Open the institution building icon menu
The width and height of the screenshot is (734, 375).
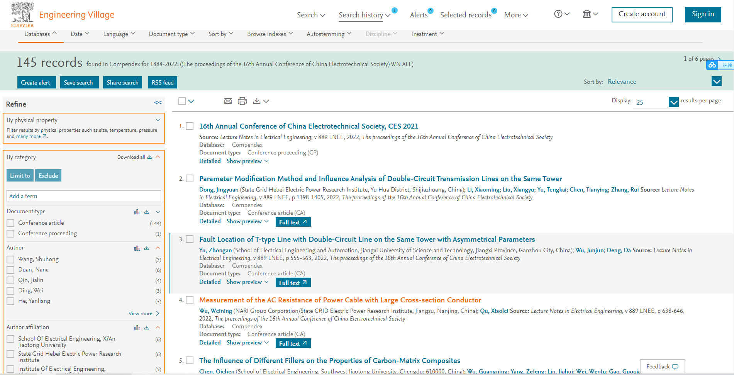pyautogui.click(x=587, y=14)
